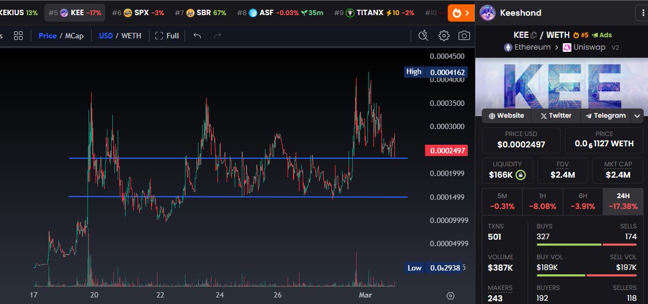
Task: Copy the KEE token address icon
Action: 534,35
